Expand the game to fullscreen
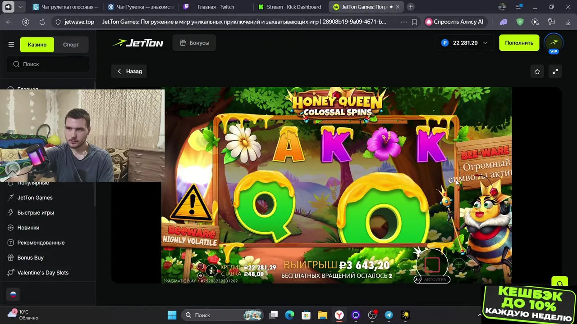This screenshot has height=324, width=577. click(555, 71)
